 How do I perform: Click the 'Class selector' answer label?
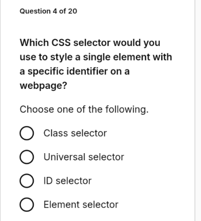click(75, 133)
